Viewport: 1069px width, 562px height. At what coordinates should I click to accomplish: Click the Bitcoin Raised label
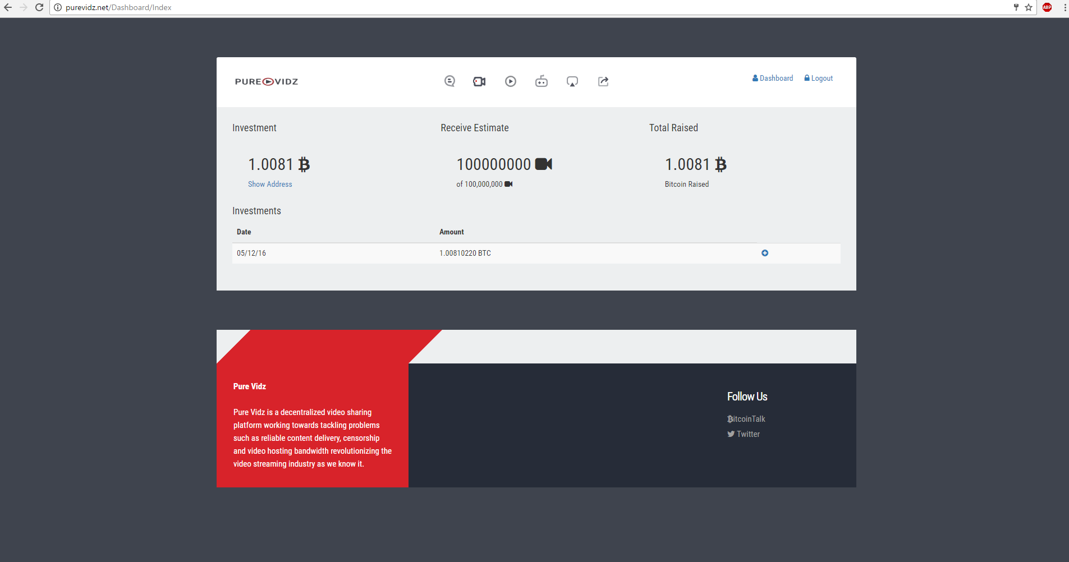[x=687, y=184]
